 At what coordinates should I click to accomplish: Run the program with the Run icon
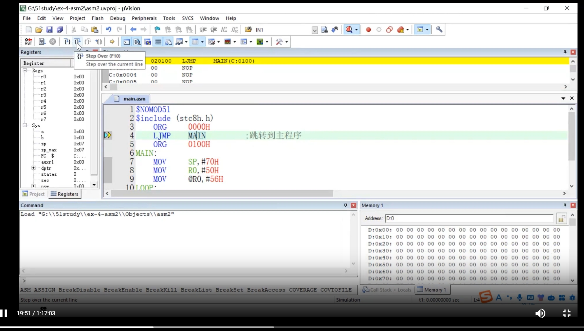pyautogui.click(x=42, y=42)
